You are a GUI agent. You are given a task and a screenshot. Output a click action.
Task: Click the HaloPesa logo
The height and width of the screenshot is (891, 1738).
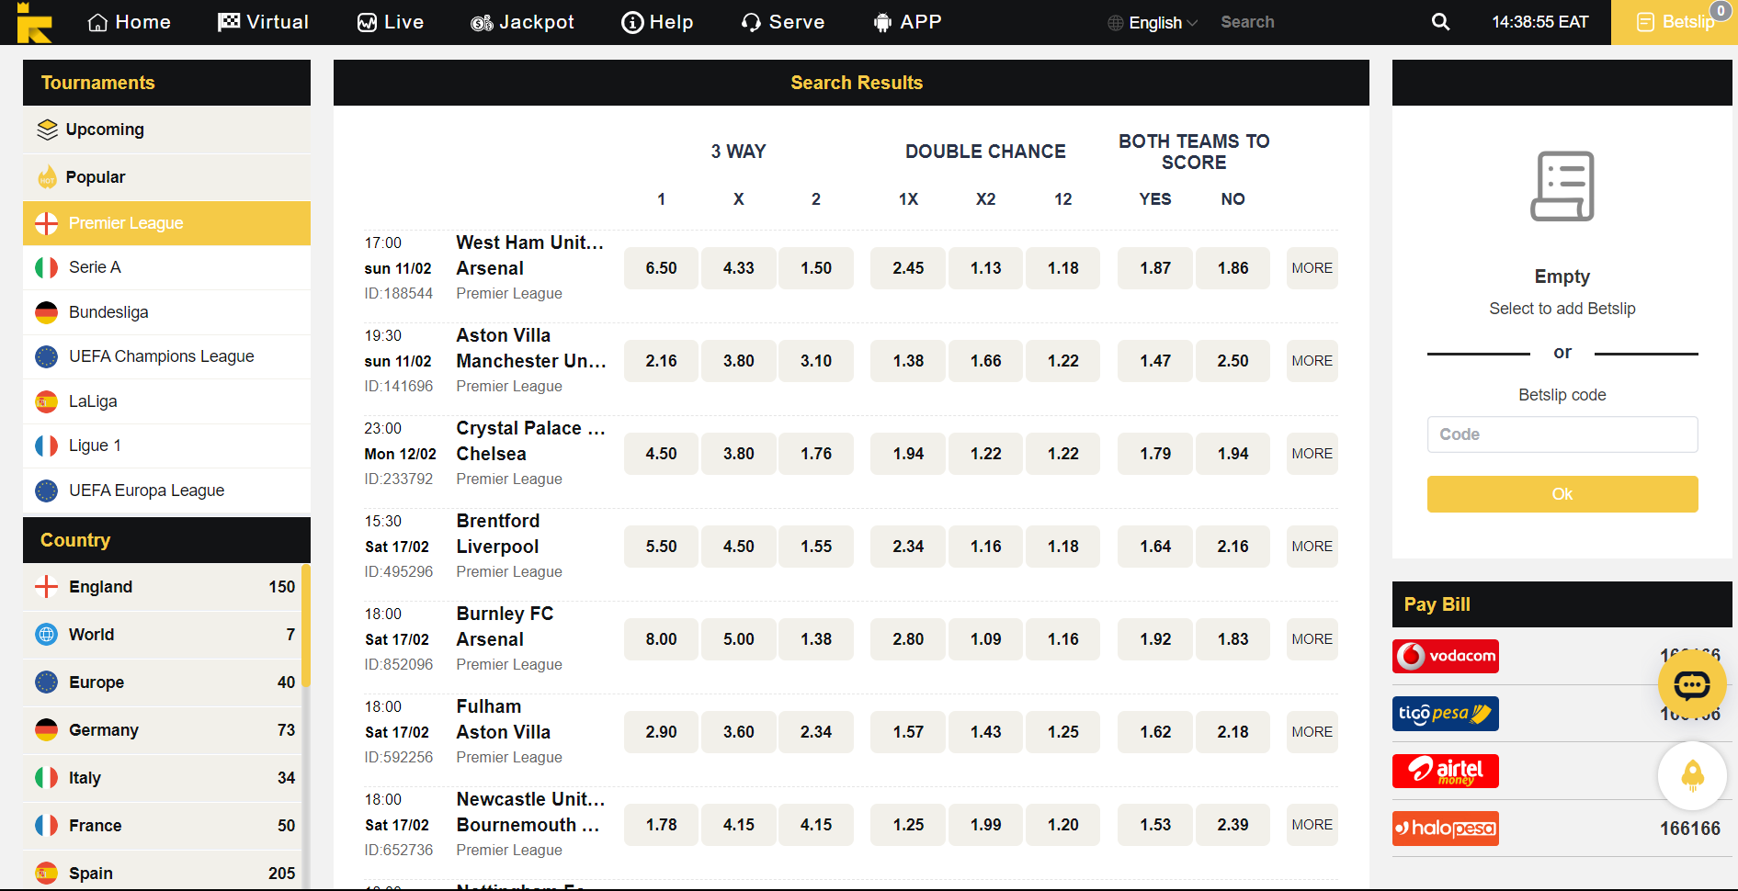click(x=1445, y=829)
